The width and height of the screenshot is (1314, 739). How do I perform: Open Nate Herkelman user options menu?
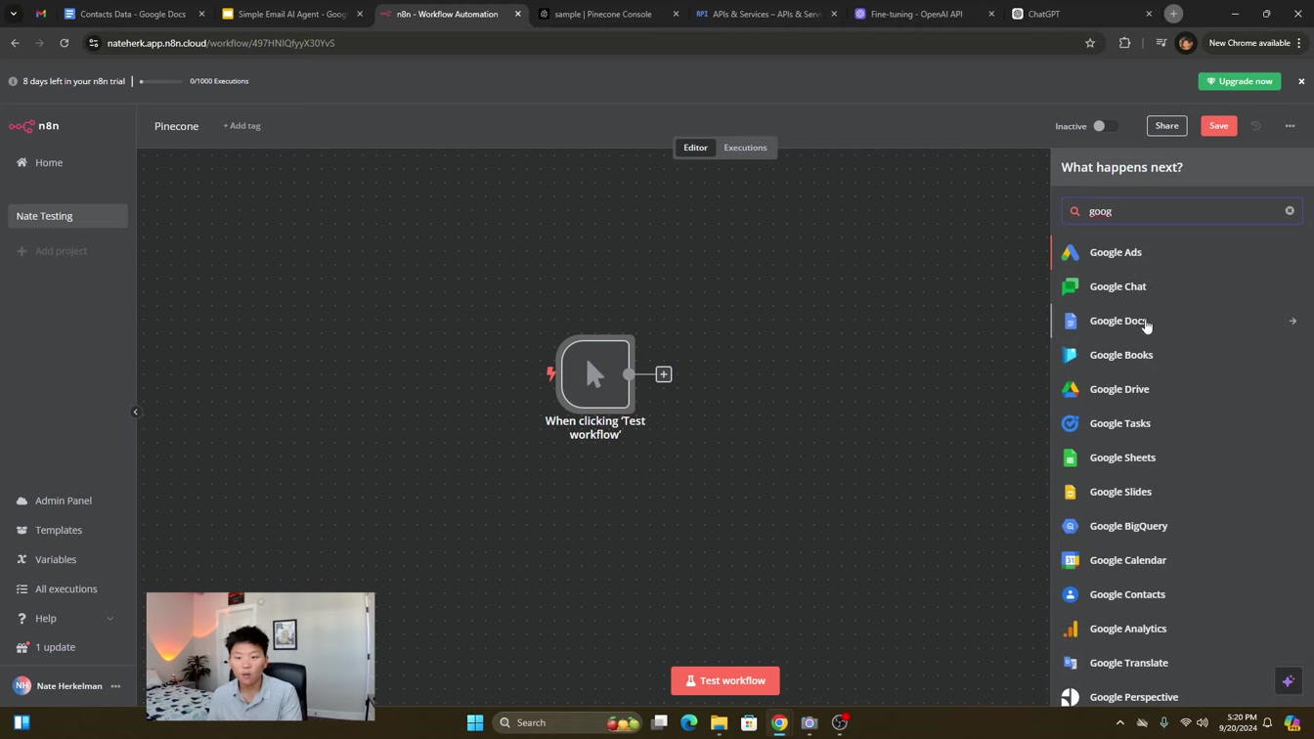pos(115,686)
